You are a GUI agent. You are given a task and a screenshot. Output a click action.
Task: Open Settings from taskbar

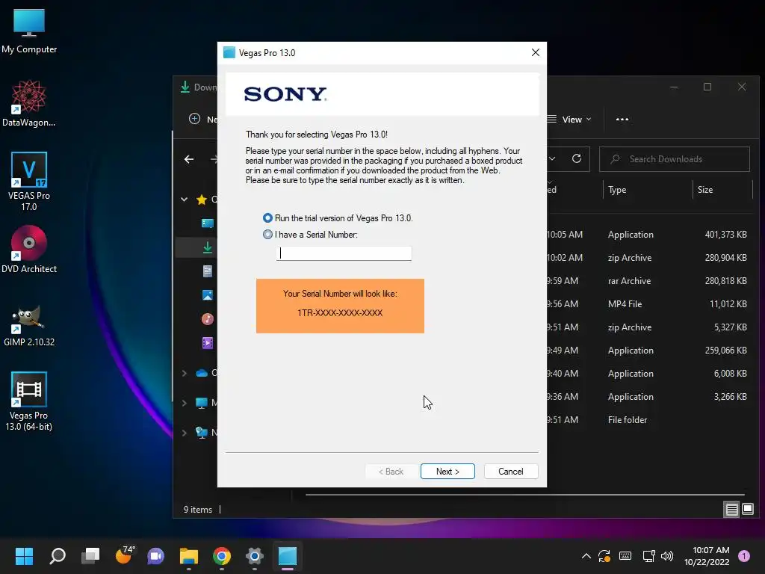[x=254, y=556]
